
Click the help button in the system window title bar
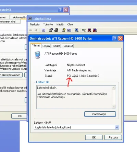point(60,10)
